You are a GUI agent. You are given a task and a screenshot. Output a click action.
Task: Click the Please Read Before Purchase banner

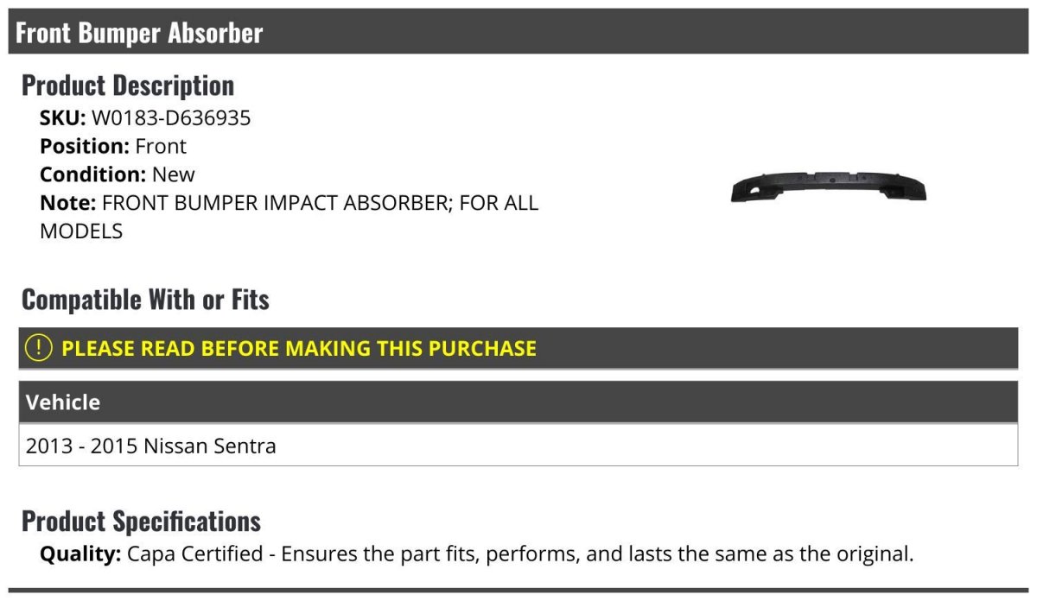tap(518, 348)
